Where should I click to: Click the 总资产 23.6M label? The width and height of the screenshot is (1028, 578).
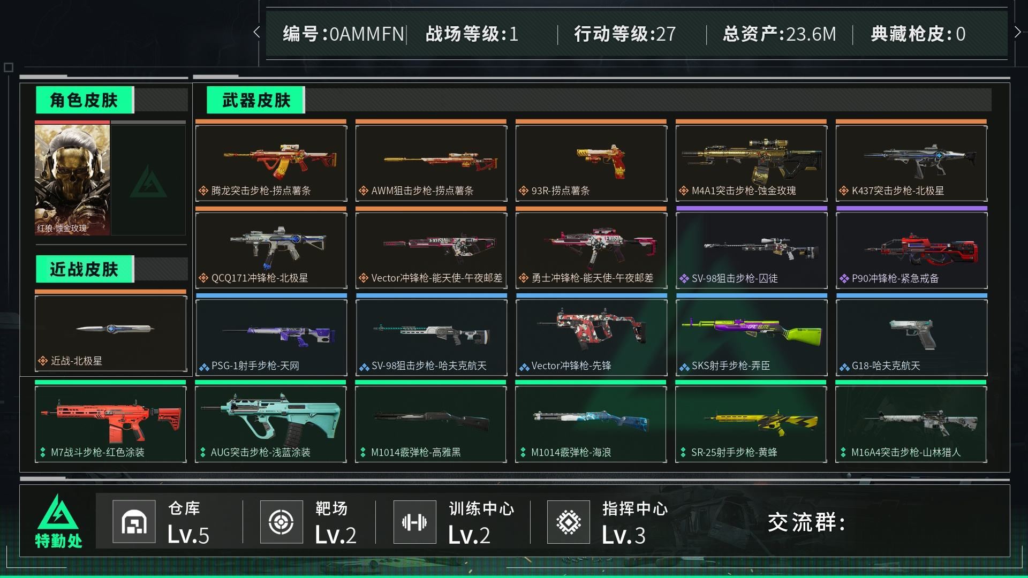pos(779,34)
